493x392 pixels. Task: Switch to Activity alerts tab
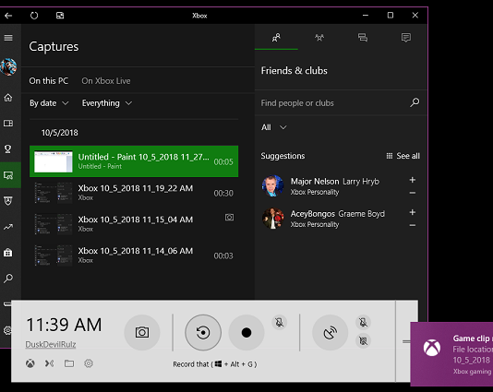coord(406,38)
